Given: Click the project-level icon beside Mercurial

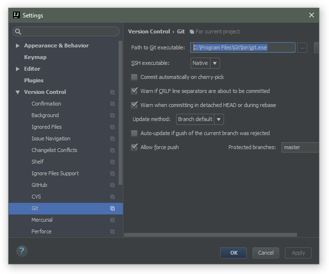Looking at the screenshot, I should (x=112, y=220).
